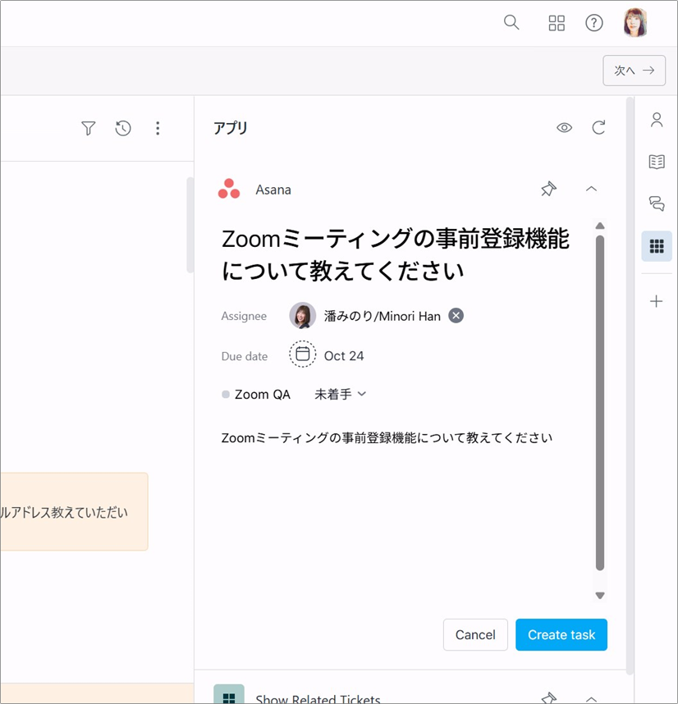This screenshot has height=704, width=678.
Task: Pin the Asana app
Action: click(548, 190)
